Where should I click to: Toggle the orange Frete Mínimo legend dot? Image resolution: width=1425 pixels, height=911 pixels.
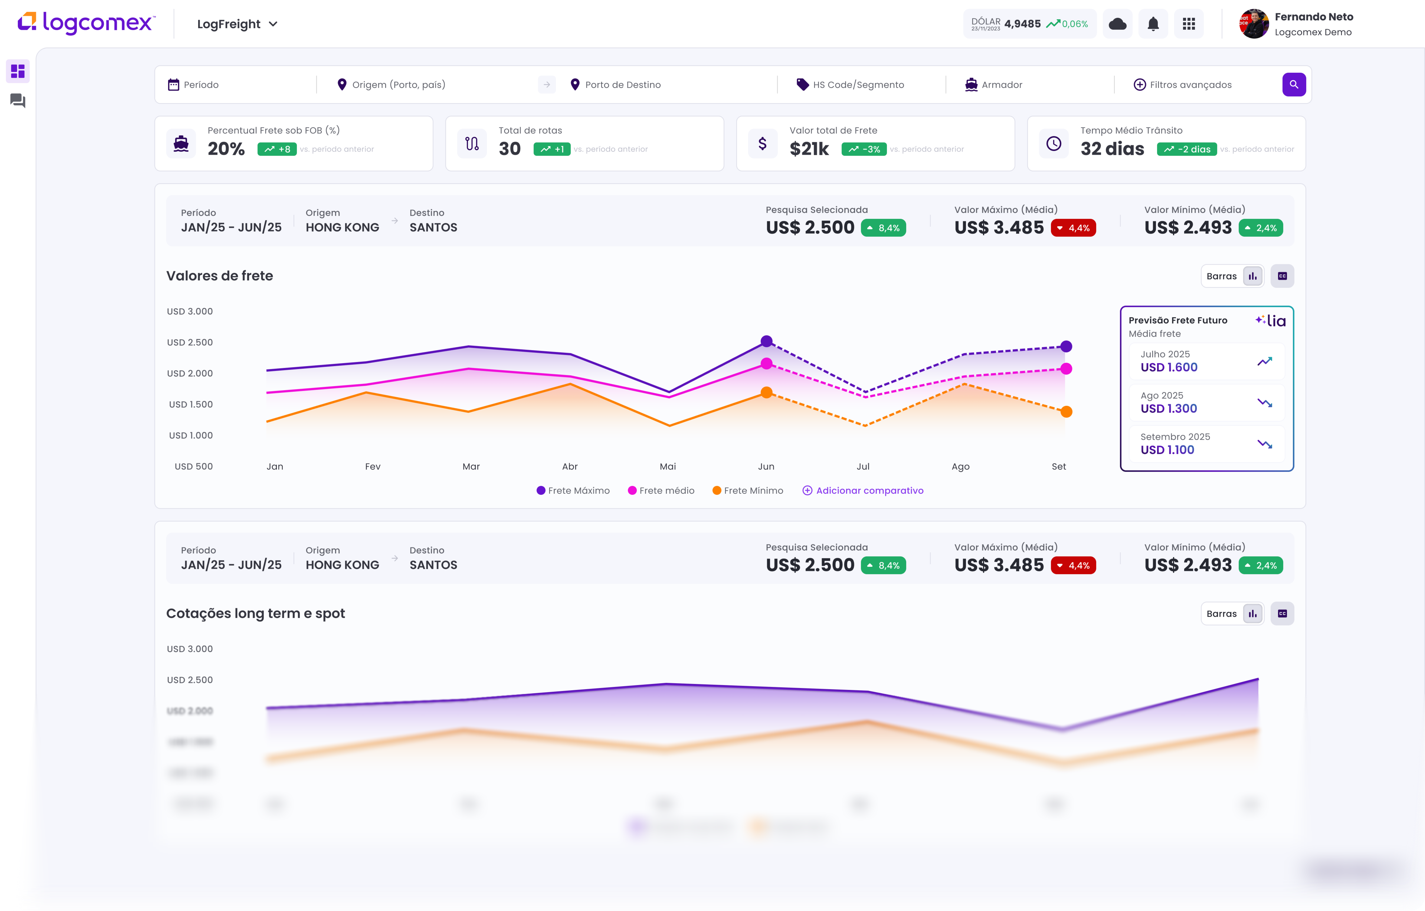[717, 490]
